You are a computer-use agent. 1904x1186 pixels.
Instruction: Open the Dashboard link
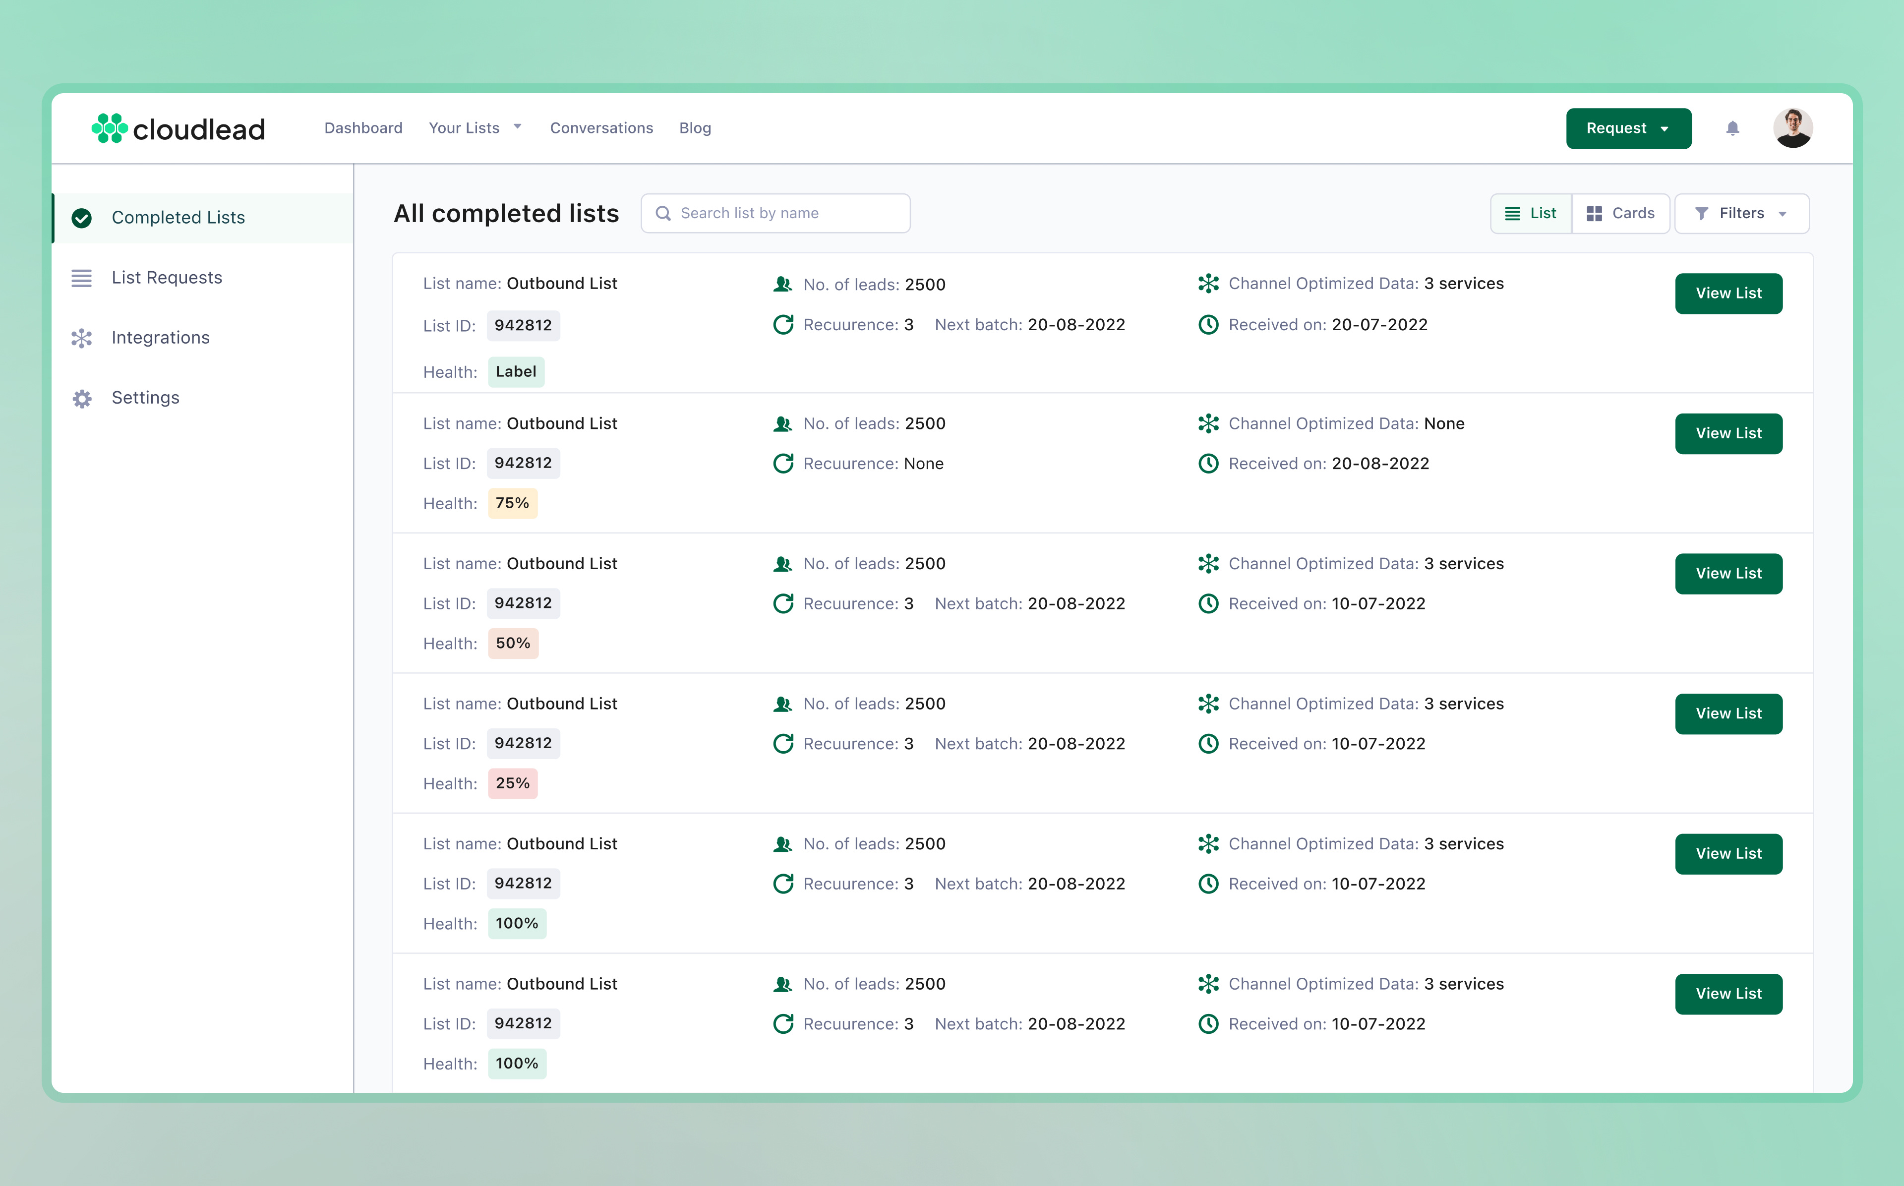pos(363,128)
